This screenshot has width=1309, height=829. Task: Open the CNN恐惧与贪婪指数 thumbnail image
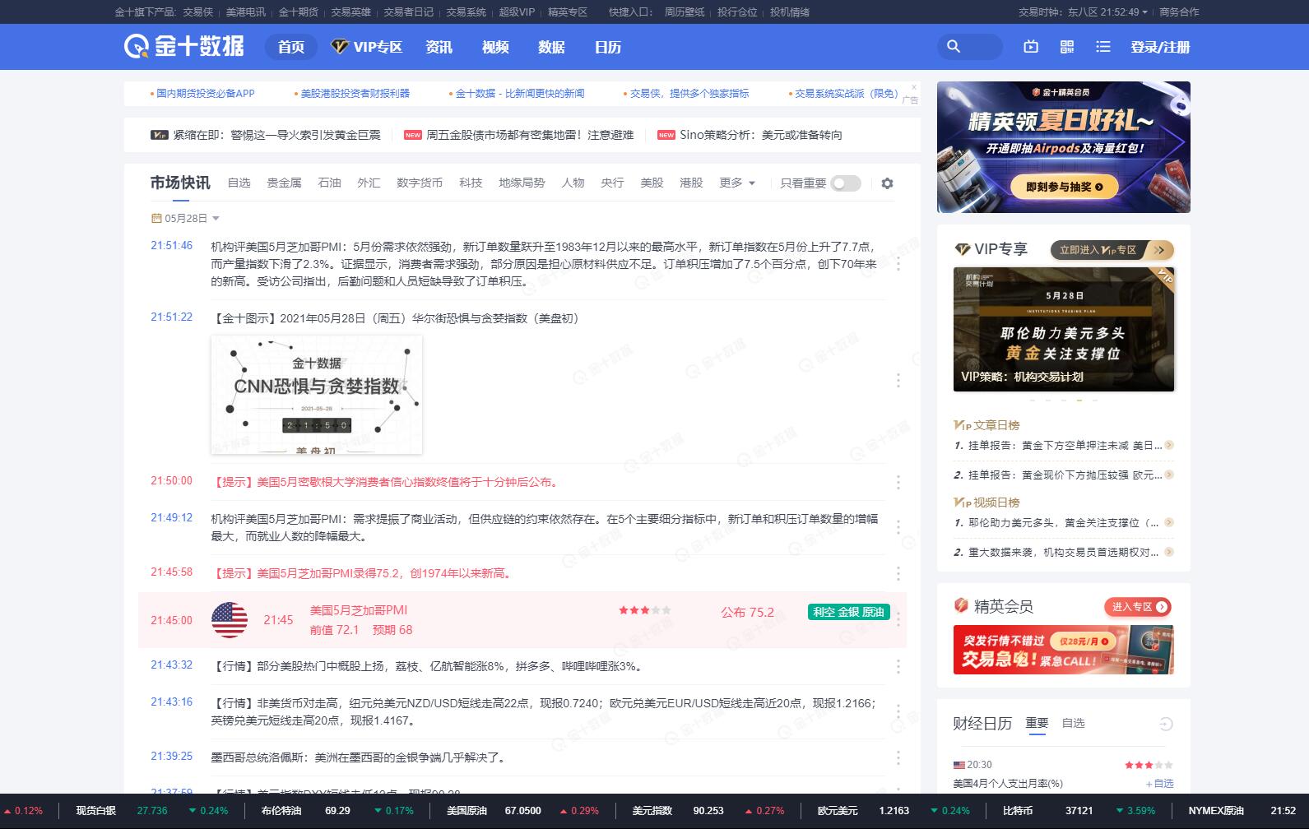pyautogui.click(x=317, y=395)
